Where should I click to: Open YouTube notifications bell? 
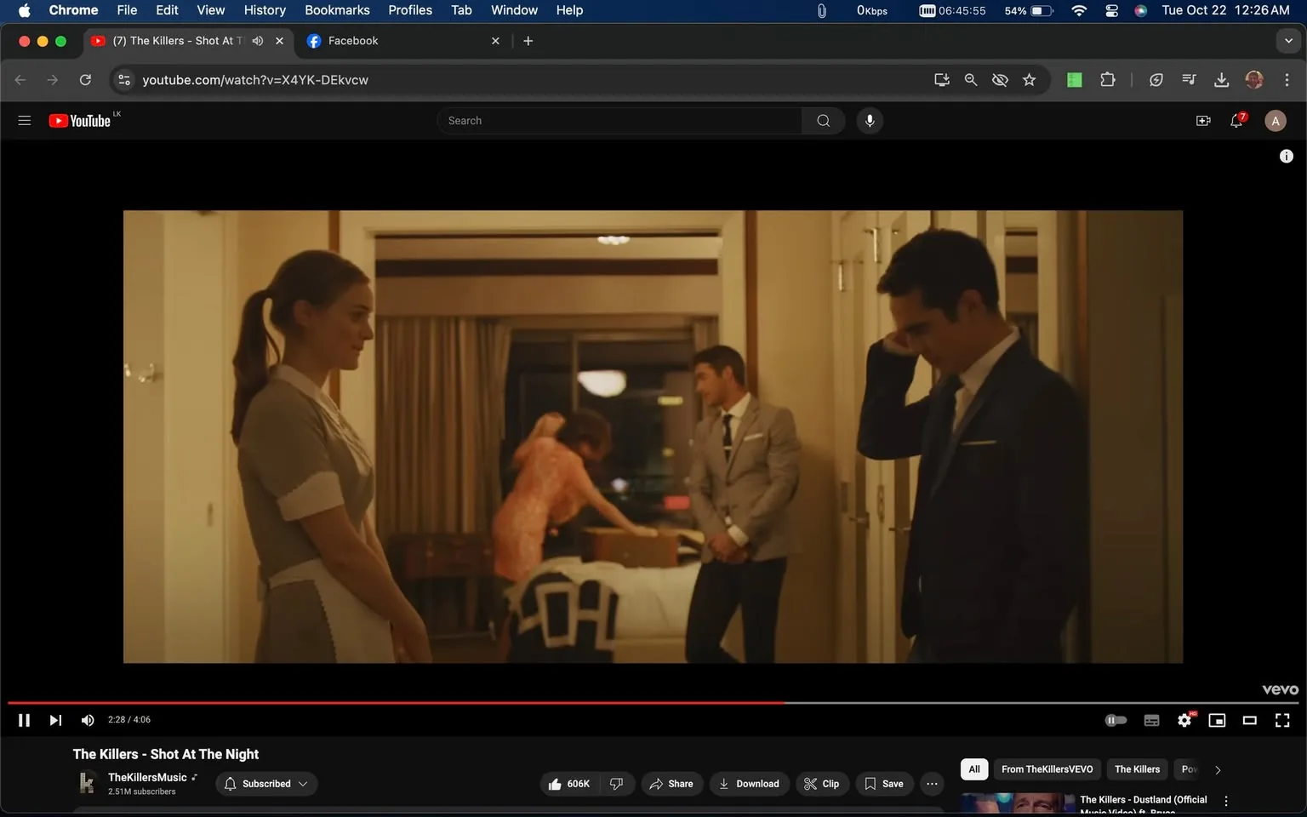point(1236,120)
